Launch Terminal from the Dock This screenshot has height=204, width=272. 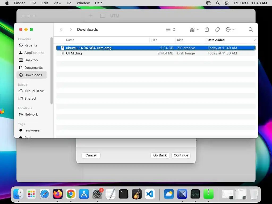click(x=124, y=194)
